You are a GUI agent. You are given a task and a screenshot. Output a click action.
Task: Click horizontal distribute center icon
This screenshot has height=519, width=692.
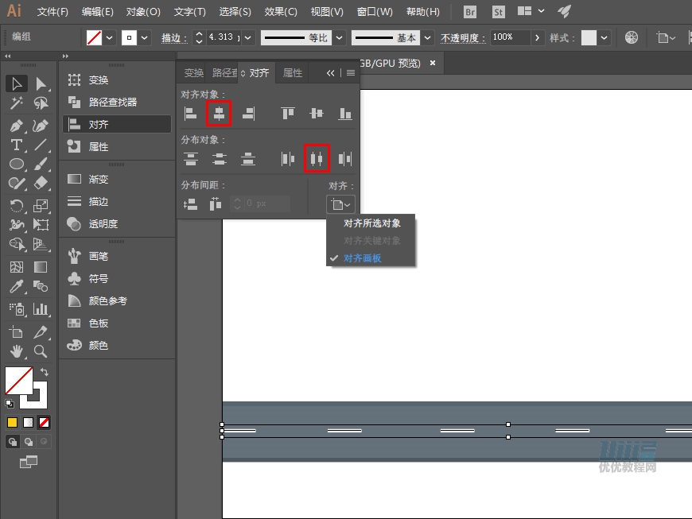317,159
